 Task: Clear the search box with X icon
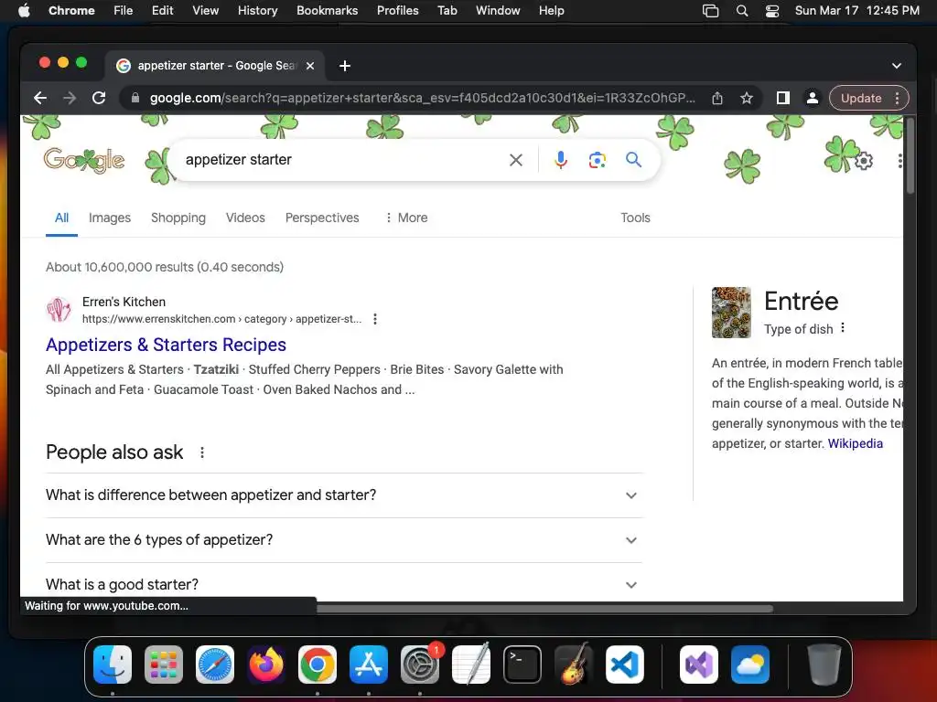(516, 160)
